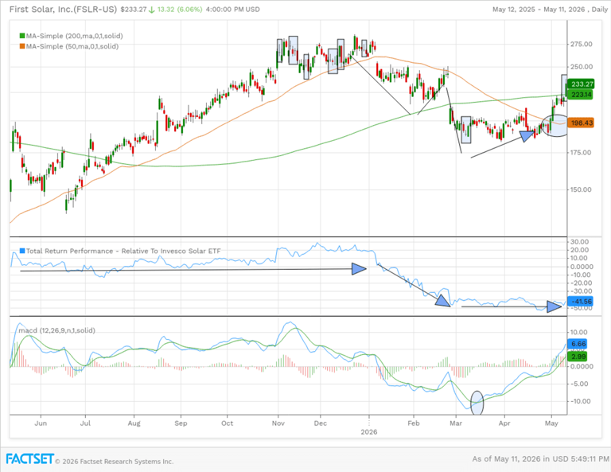Screen dimensions: 611x472
Task: Click the Feb label on time axis
Action: 414,423
